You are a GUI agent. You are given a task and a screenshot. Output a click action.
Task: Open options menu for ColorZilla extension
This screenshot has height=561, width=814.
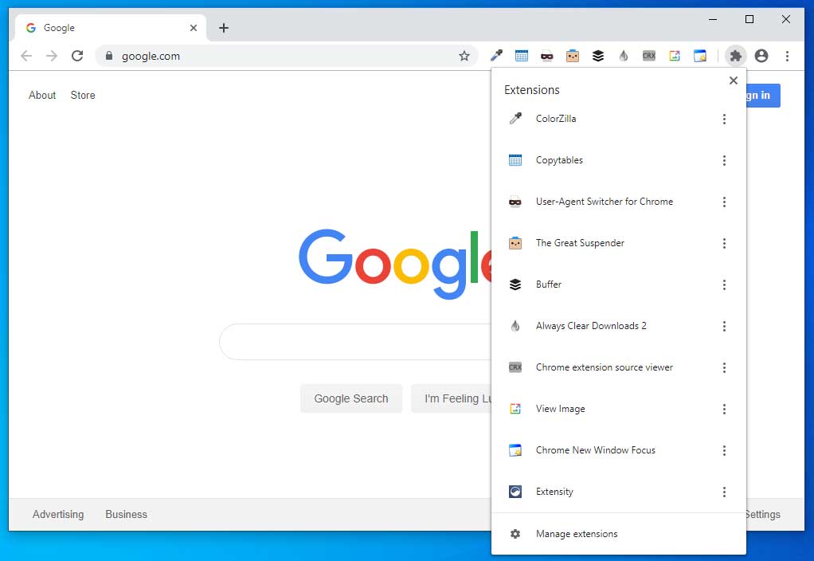tap(725, 119)
